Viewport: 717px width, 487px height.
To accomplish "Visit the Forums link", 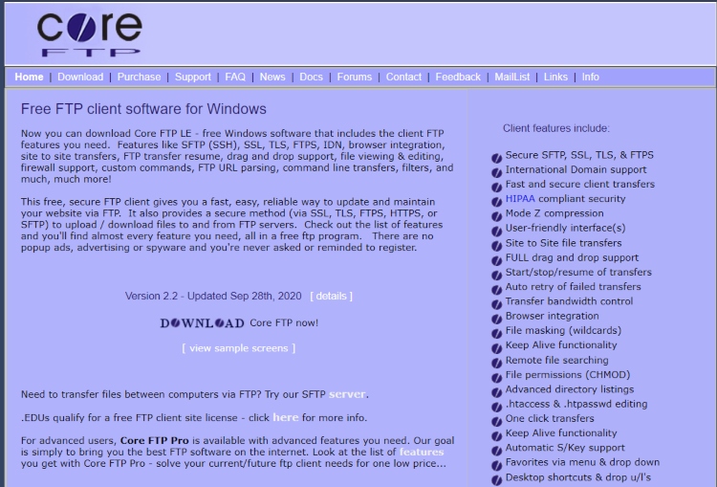I will [355, 77].
